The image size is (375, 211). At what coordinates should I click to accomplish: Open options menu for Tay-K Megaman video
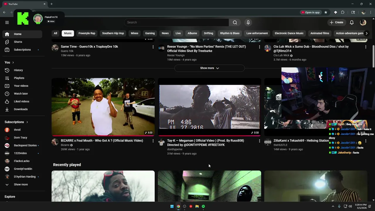(259, 141)
